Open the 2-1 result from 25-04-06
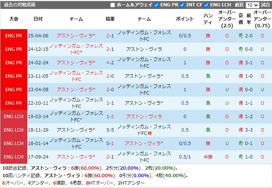This screenshot has height=188, width=272. point(110,36)
